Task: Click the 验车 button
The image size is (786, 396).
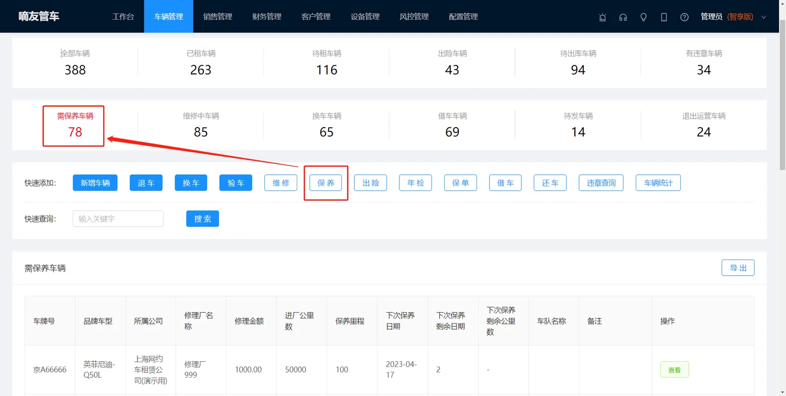Action: point(236,183)
